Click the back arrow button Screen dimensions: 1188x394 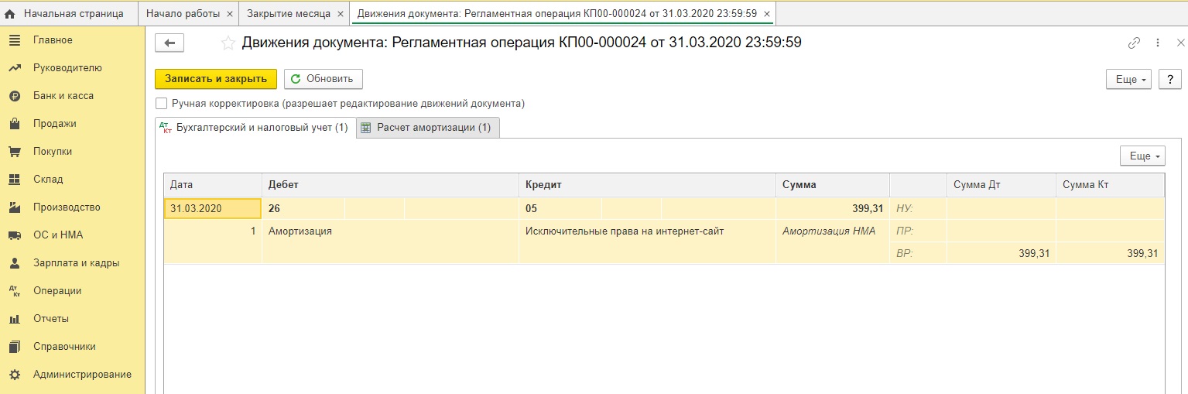[x=169, y=43]
